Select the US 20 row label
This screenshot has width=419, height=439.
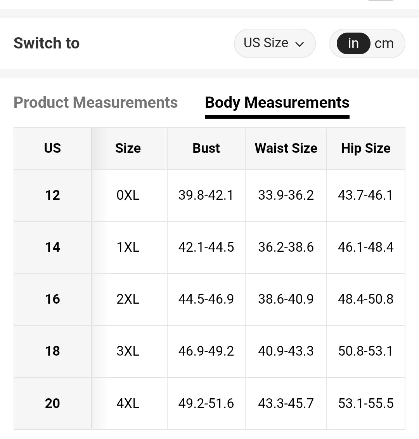pyautogui.click(x=52, y=403)
